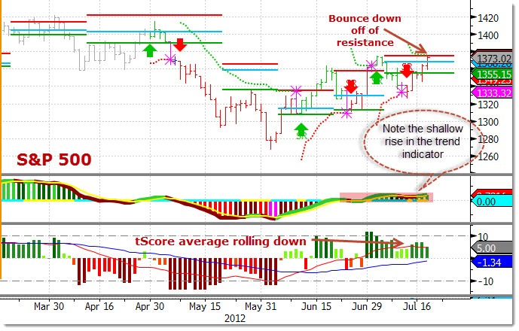Click the magenta star marker at Jun 29

coord(371,65)
